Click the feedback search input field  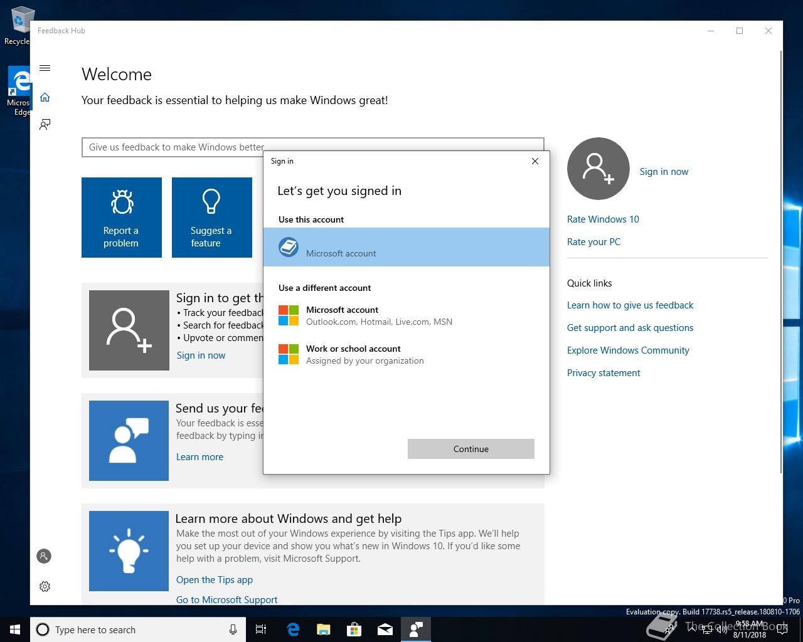point(312,147)
